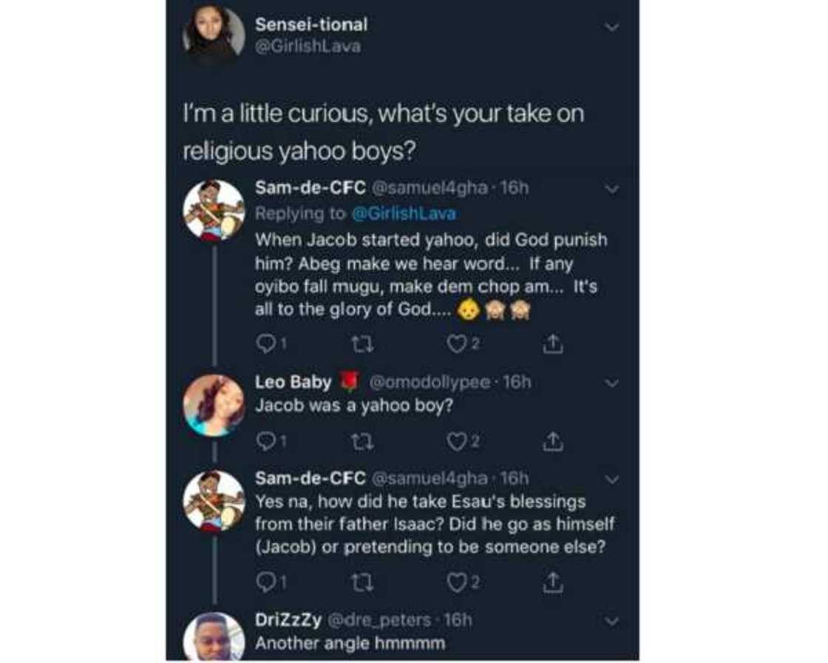Like Leo Baby's reply
Screen dimensions: 828x663
tap(458, 441)
